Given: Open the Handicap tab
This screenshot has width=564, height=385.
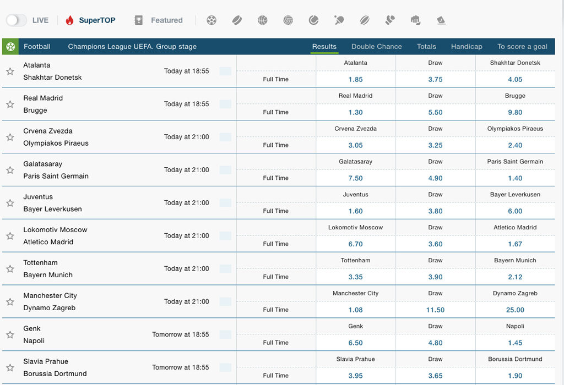Looking at the screenshot, I should click(467, 46).
